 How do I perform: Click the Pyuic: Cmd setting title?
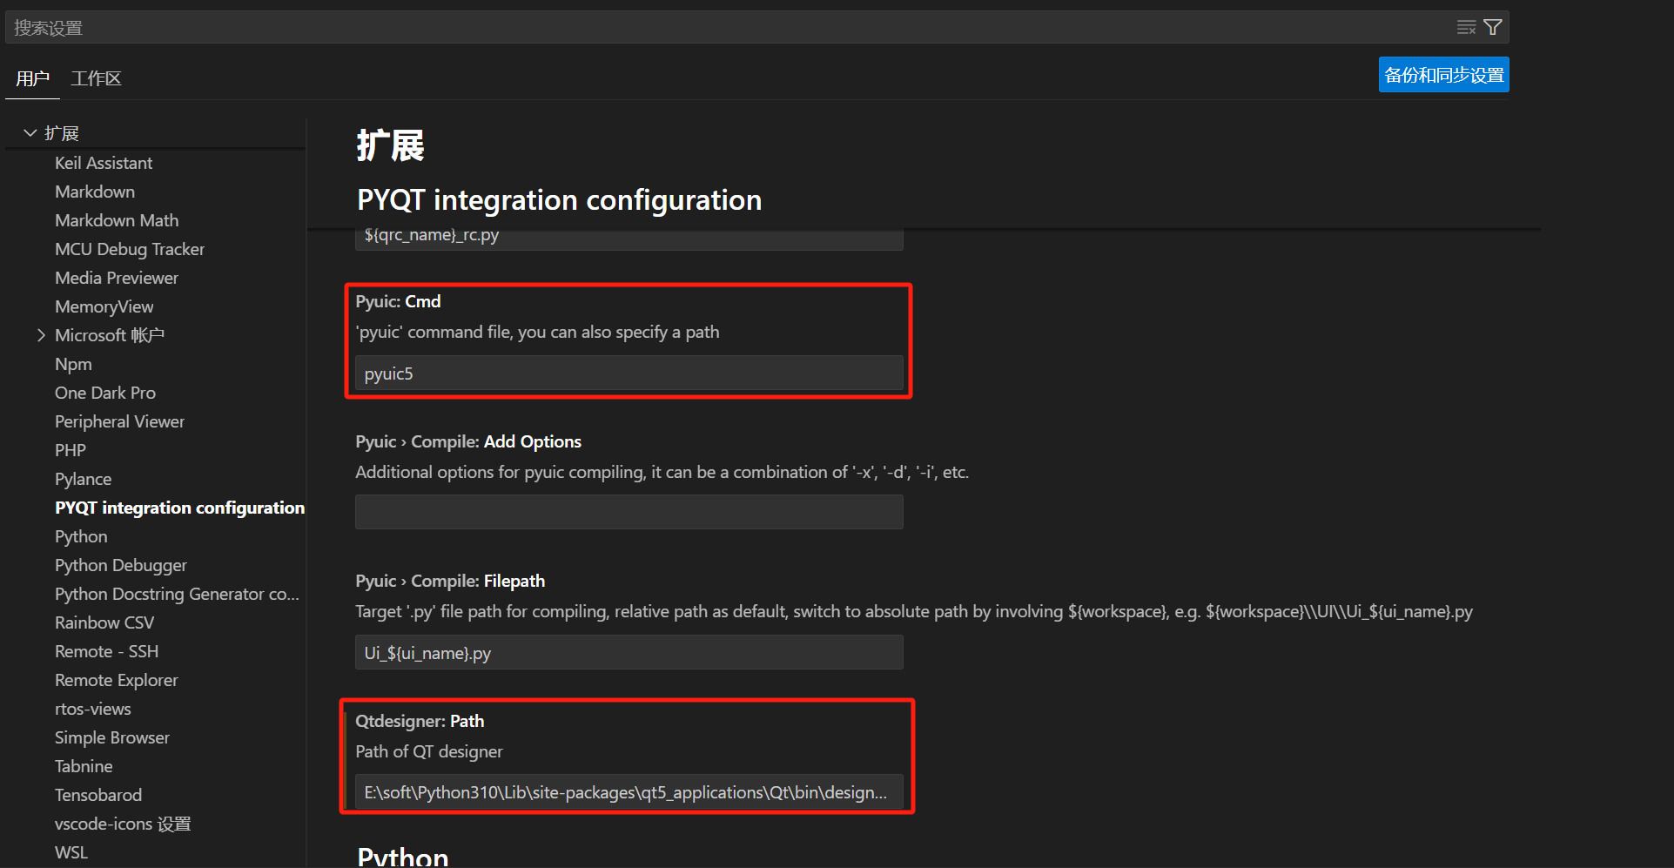[398, 301]
